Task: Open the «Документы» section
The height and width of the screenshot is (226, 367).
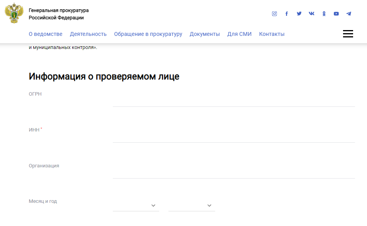Action: click(x=204, y=34)
